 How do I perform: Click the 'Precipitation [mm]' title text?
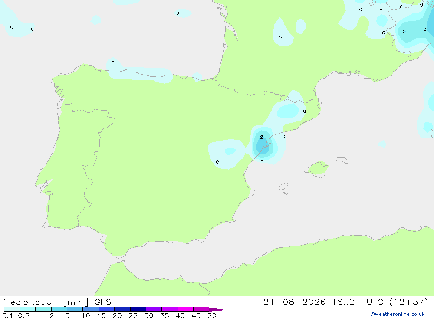[x=44, y=302]
